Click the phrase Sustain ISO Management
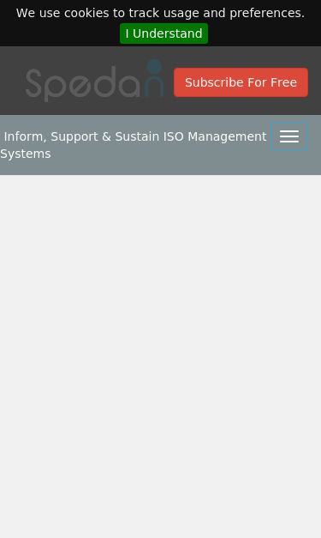Viewport: 321px width, 538px height. pyautogui.click(x=191, y=136)
